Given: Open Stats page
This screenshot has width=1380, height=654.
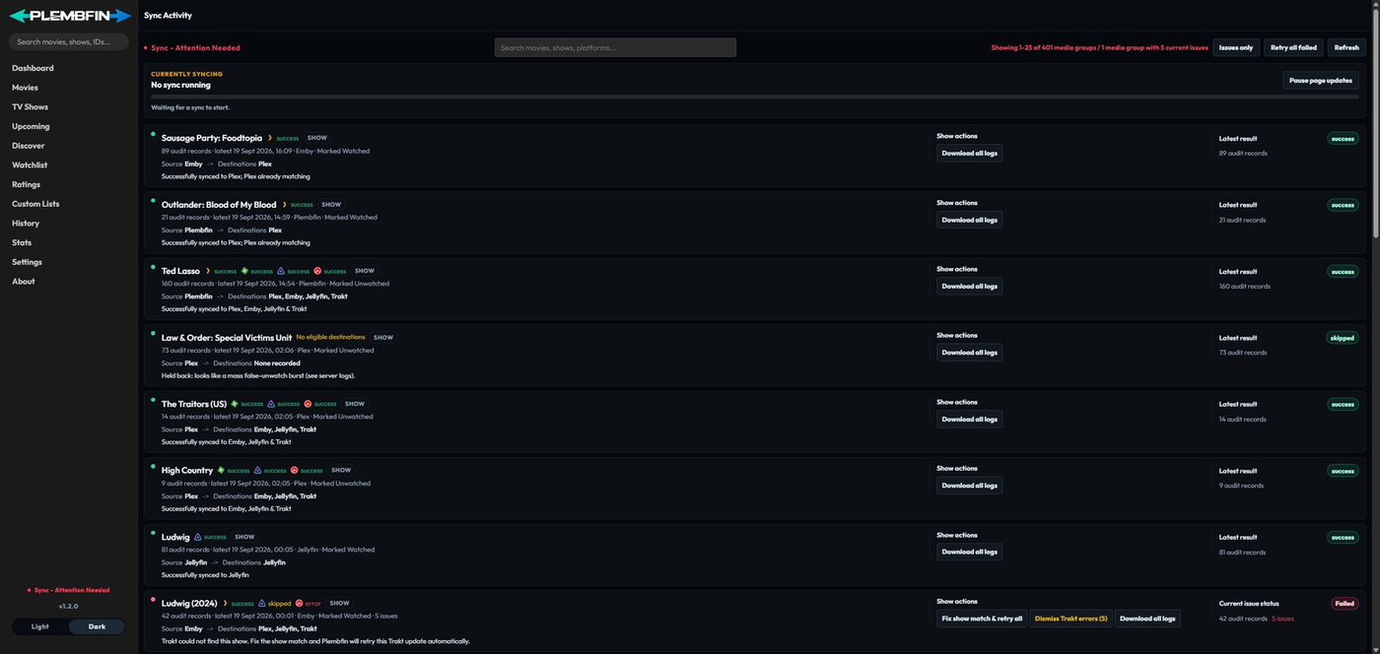Looking at the screenshot, I should point(22,242).
